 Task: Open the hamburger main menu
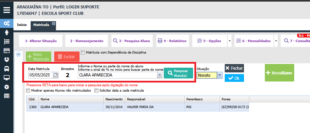point(6,10)
